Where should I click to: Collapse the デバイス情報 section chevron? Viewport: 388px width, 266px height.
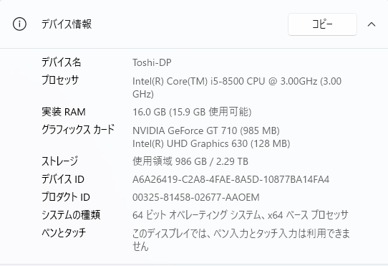372,24
